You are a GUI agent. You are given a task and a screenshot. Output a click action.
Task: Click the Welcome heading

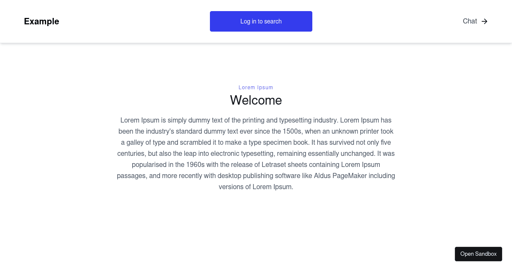point(256,100)
